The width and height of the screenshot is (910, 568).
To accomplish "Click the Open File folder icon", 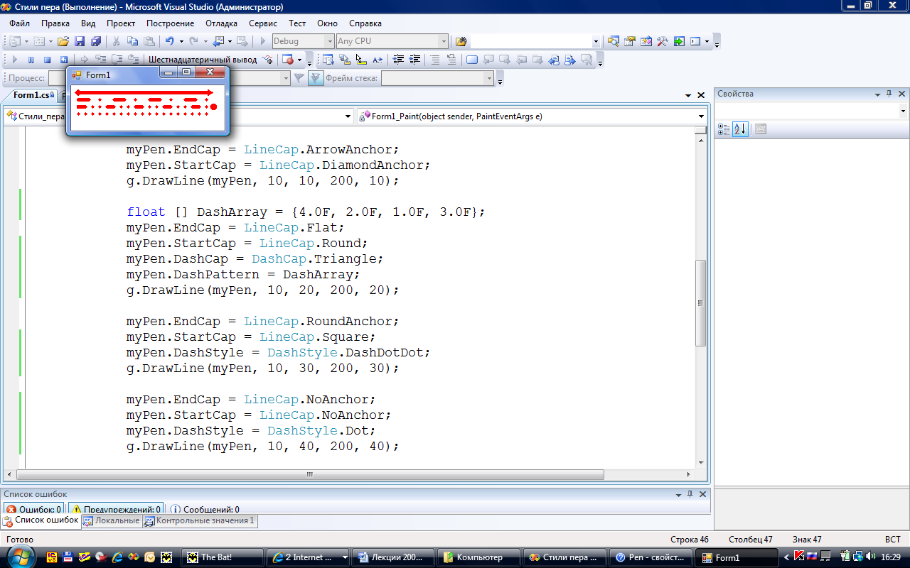I will (x=63, y=41).
